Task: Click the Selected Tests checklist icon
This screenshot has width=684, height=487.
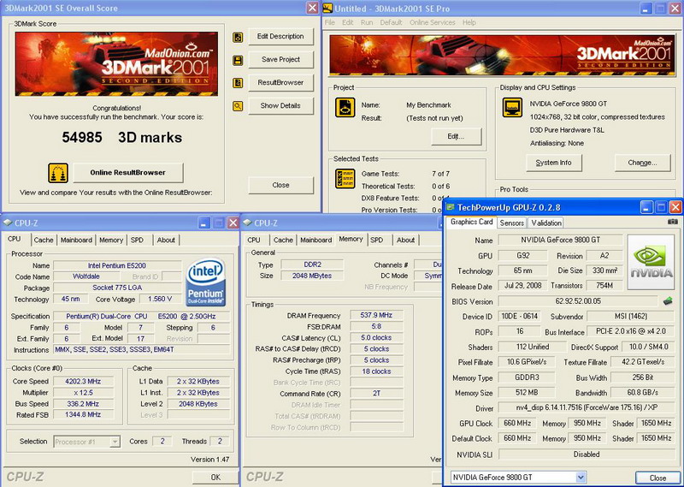Action: [x=345, y=179]
